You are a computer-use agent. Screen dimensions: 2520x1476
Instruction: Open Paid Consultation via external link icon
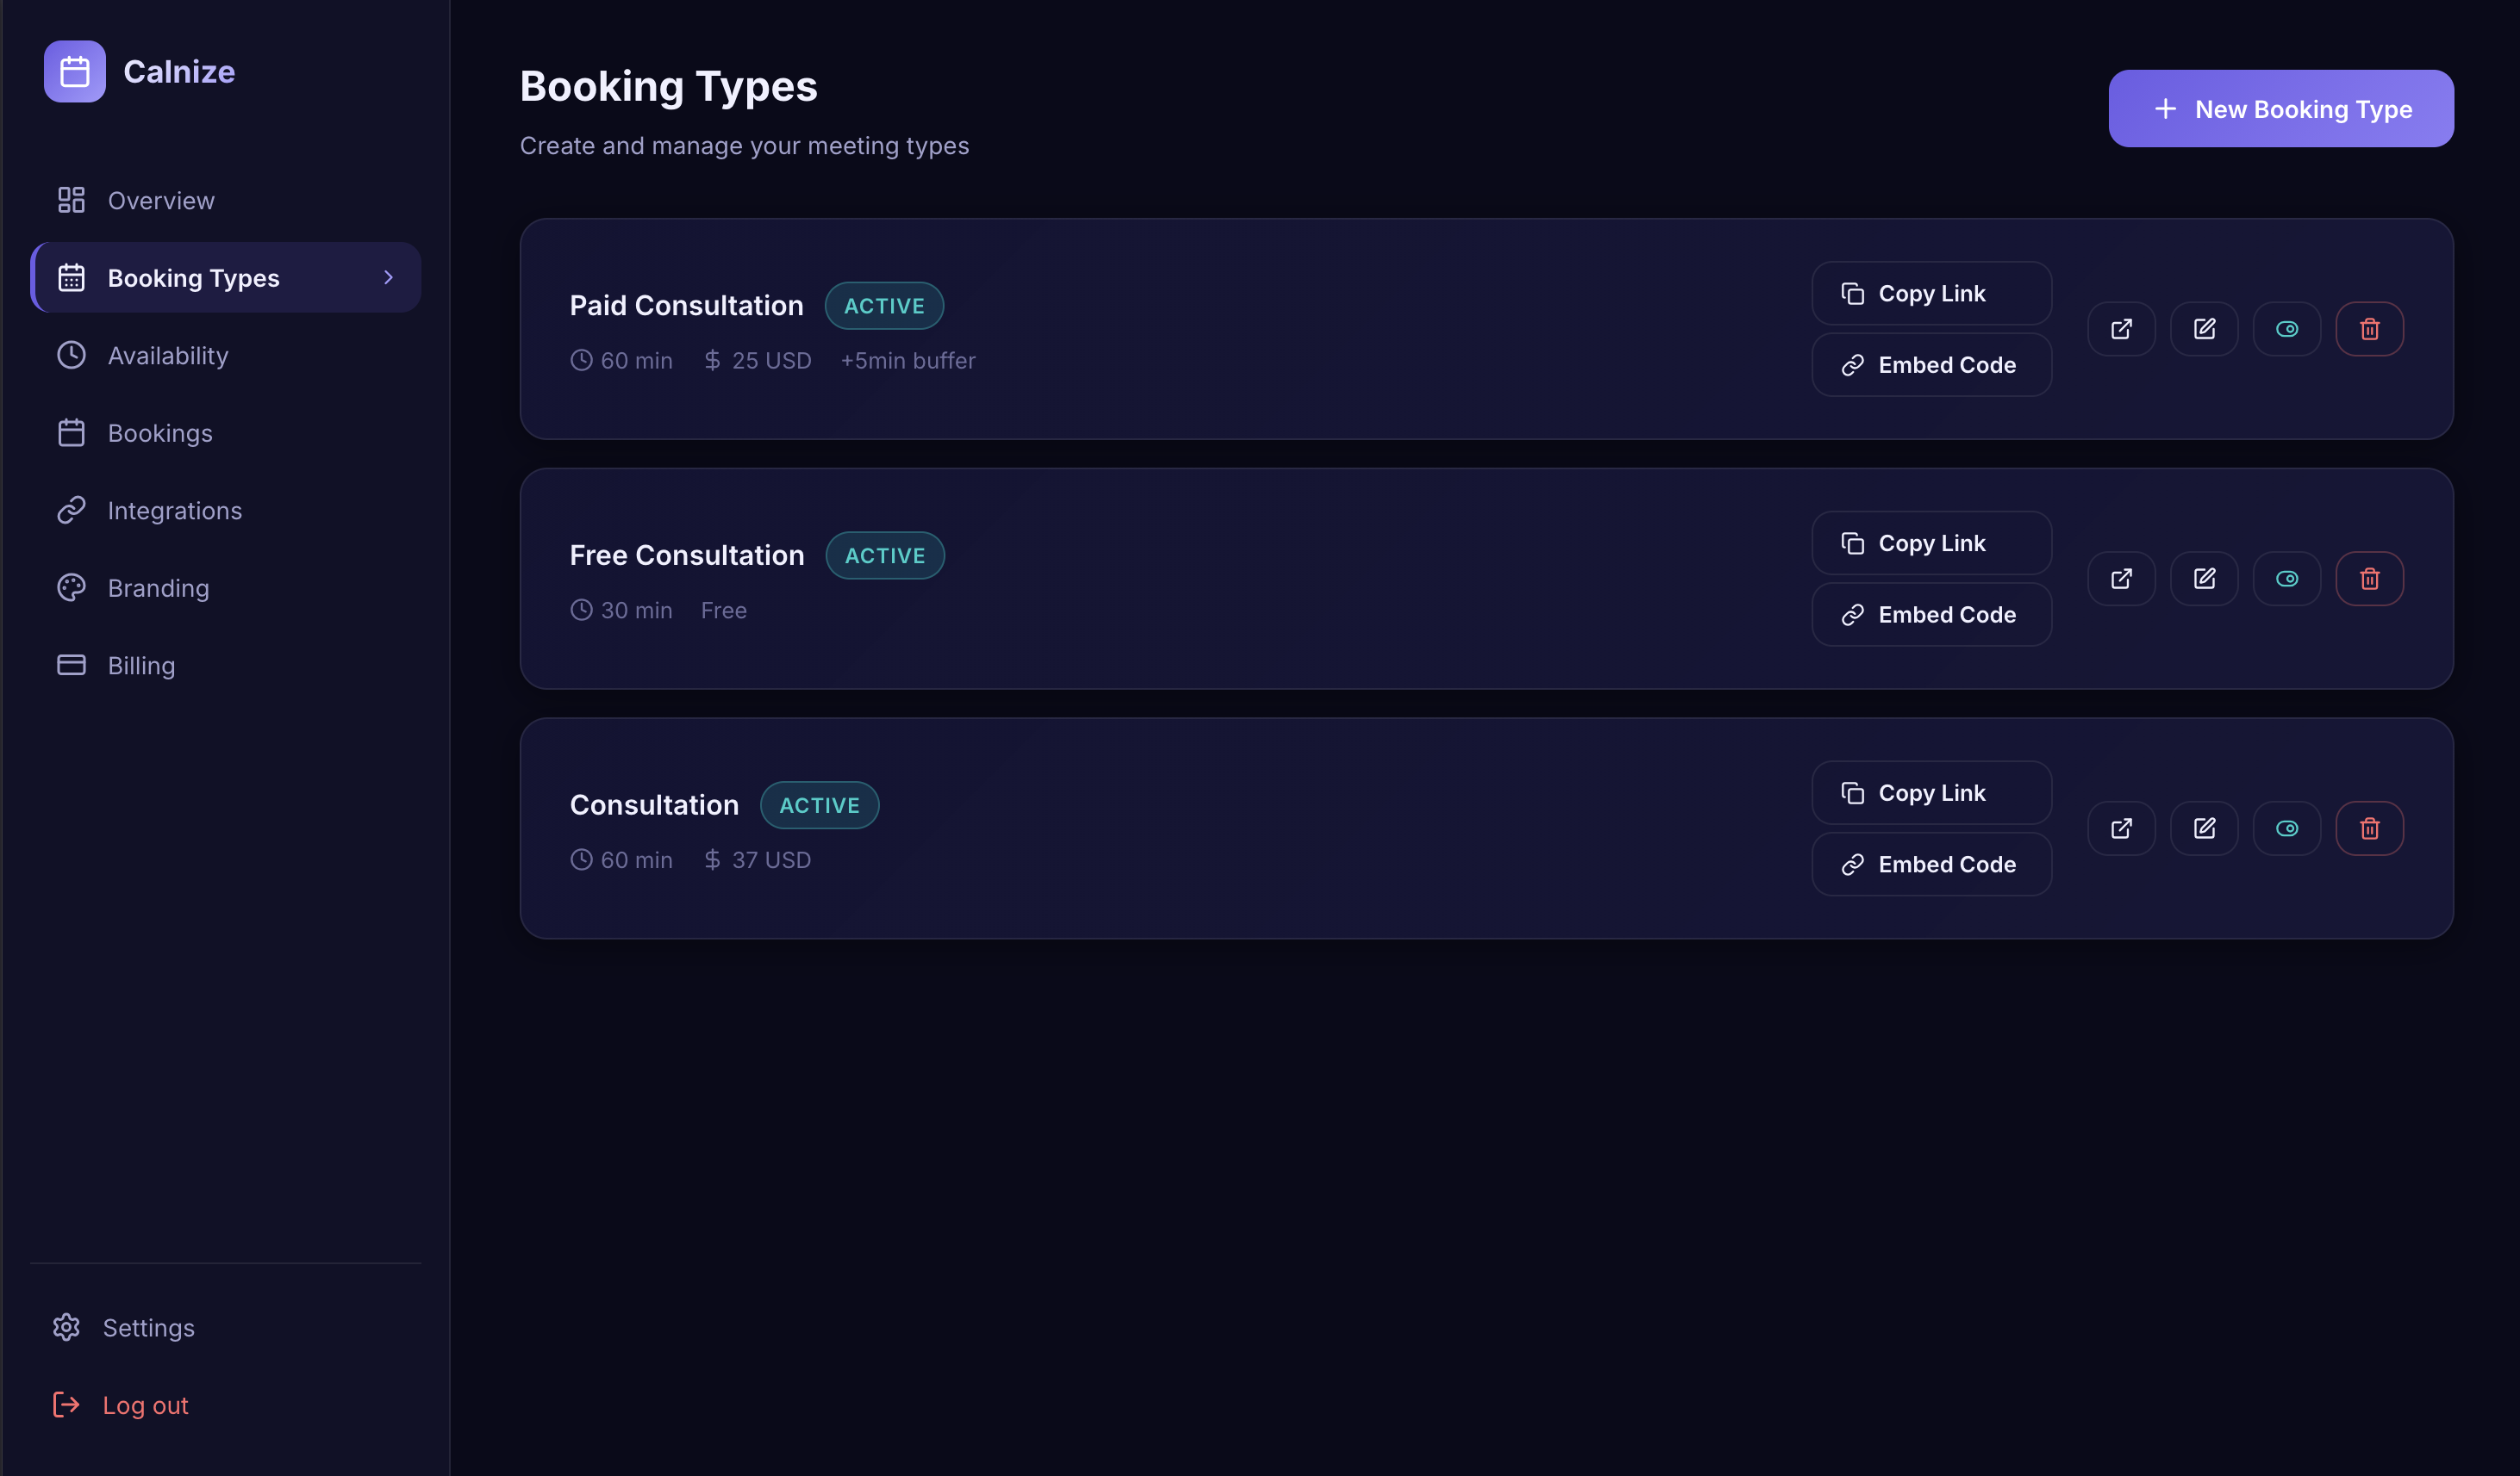(x=2122, y=328)
